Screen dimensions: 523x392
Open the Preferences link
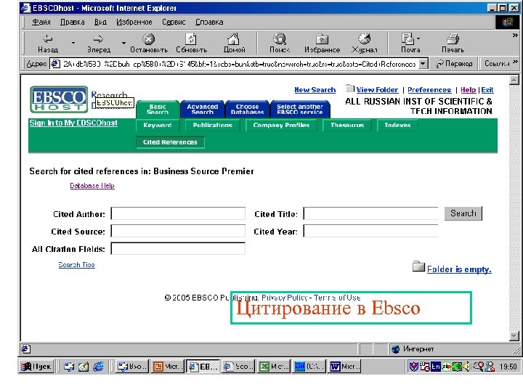coord(429,90)
